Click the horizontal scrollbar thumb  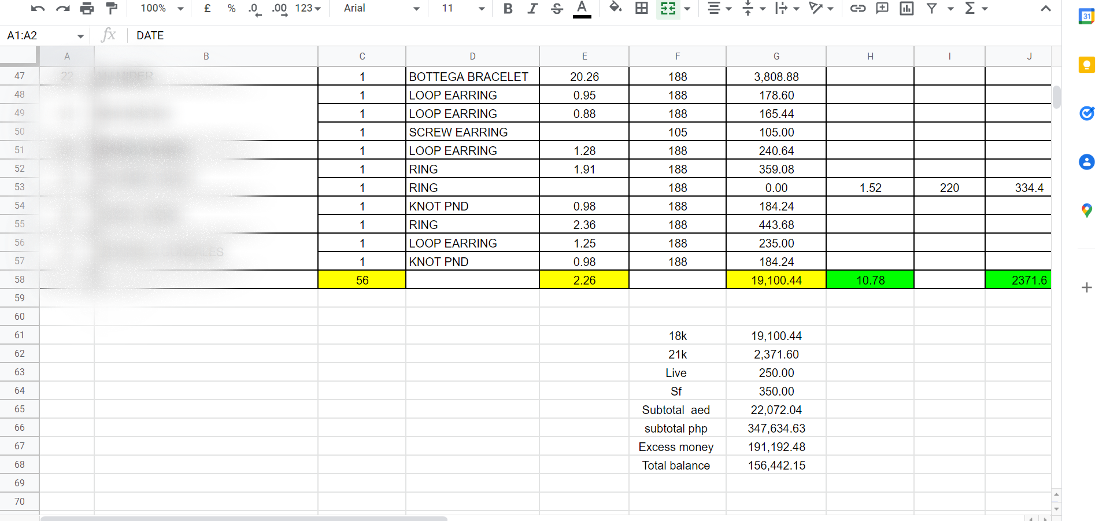pos(243,519)
